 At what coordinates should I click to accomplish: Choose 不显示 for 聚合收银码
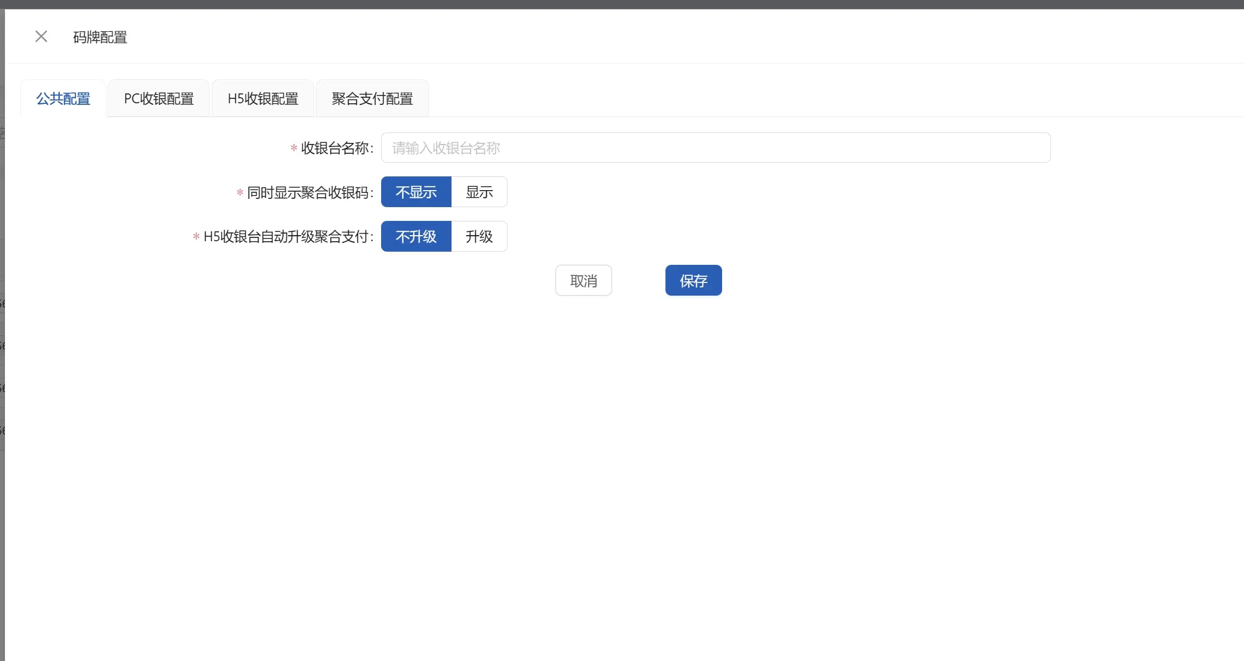pos(416,192)
